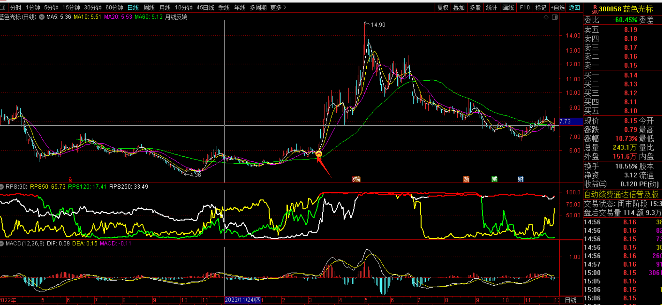Select the 60分钟 period tab

(114, 8)
